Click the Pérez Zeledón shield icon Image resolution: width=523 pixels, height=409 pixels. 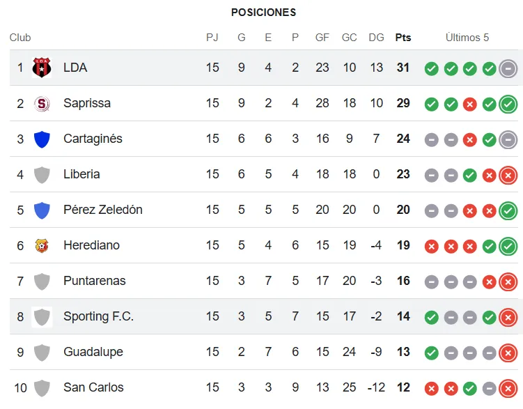coord(42,210)
